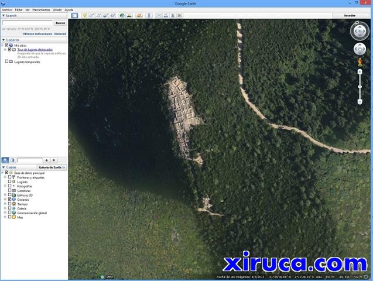Open the ruler measurement tool
Image resolution: width=373 pixels, height=281 pixels.
[149, 16]
